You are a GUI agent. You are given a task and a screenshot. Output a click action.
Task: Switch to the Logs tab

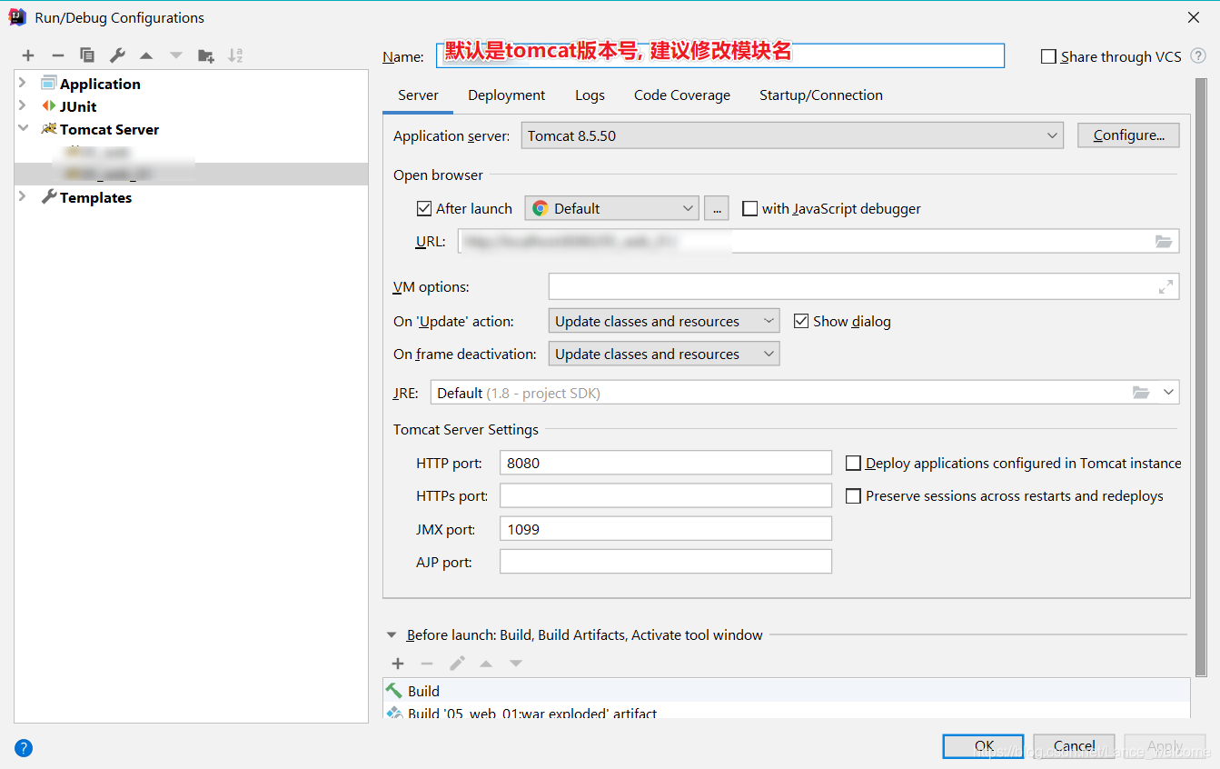coord(590,95)
